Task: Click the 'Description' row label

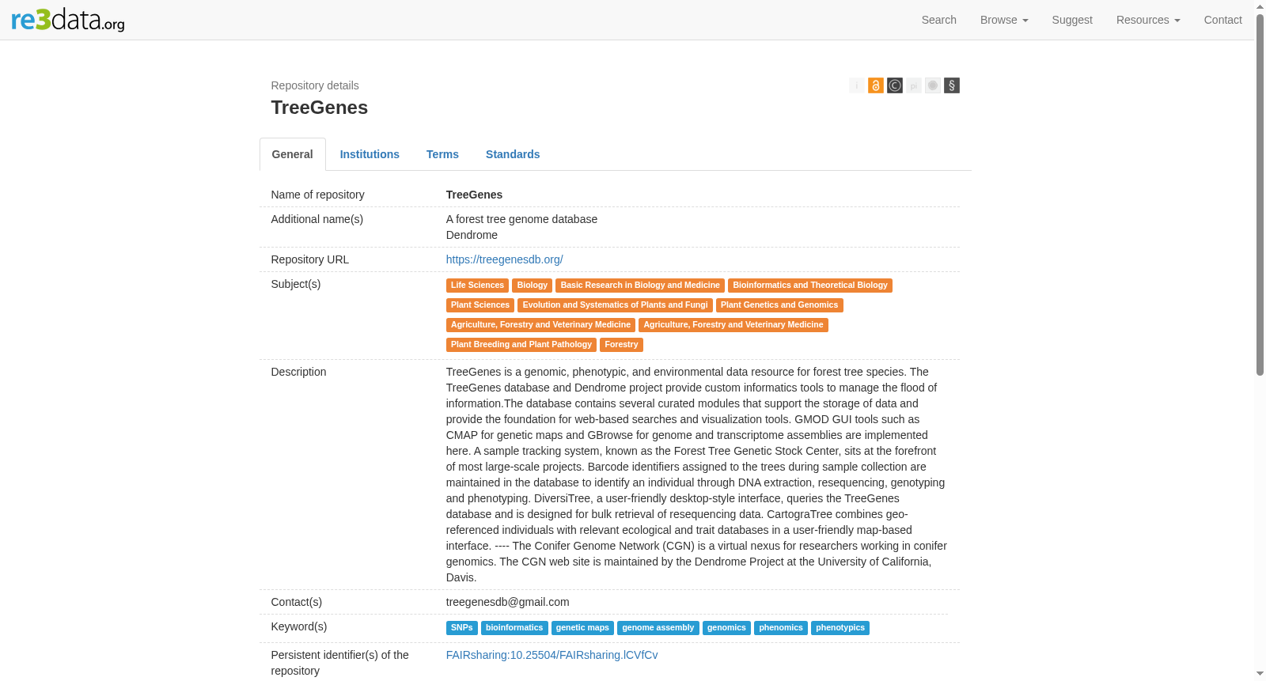Action: 299,372
